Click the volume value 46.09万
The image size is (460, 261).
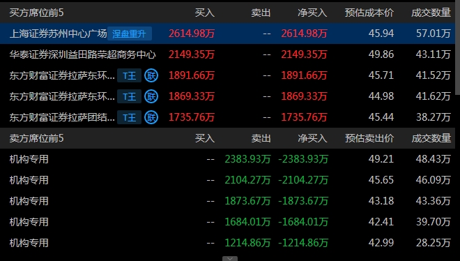(x=434, y=180)
